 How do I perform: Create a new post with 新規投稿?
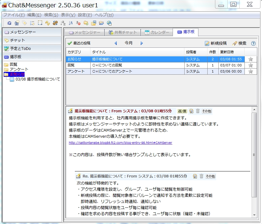216,43
